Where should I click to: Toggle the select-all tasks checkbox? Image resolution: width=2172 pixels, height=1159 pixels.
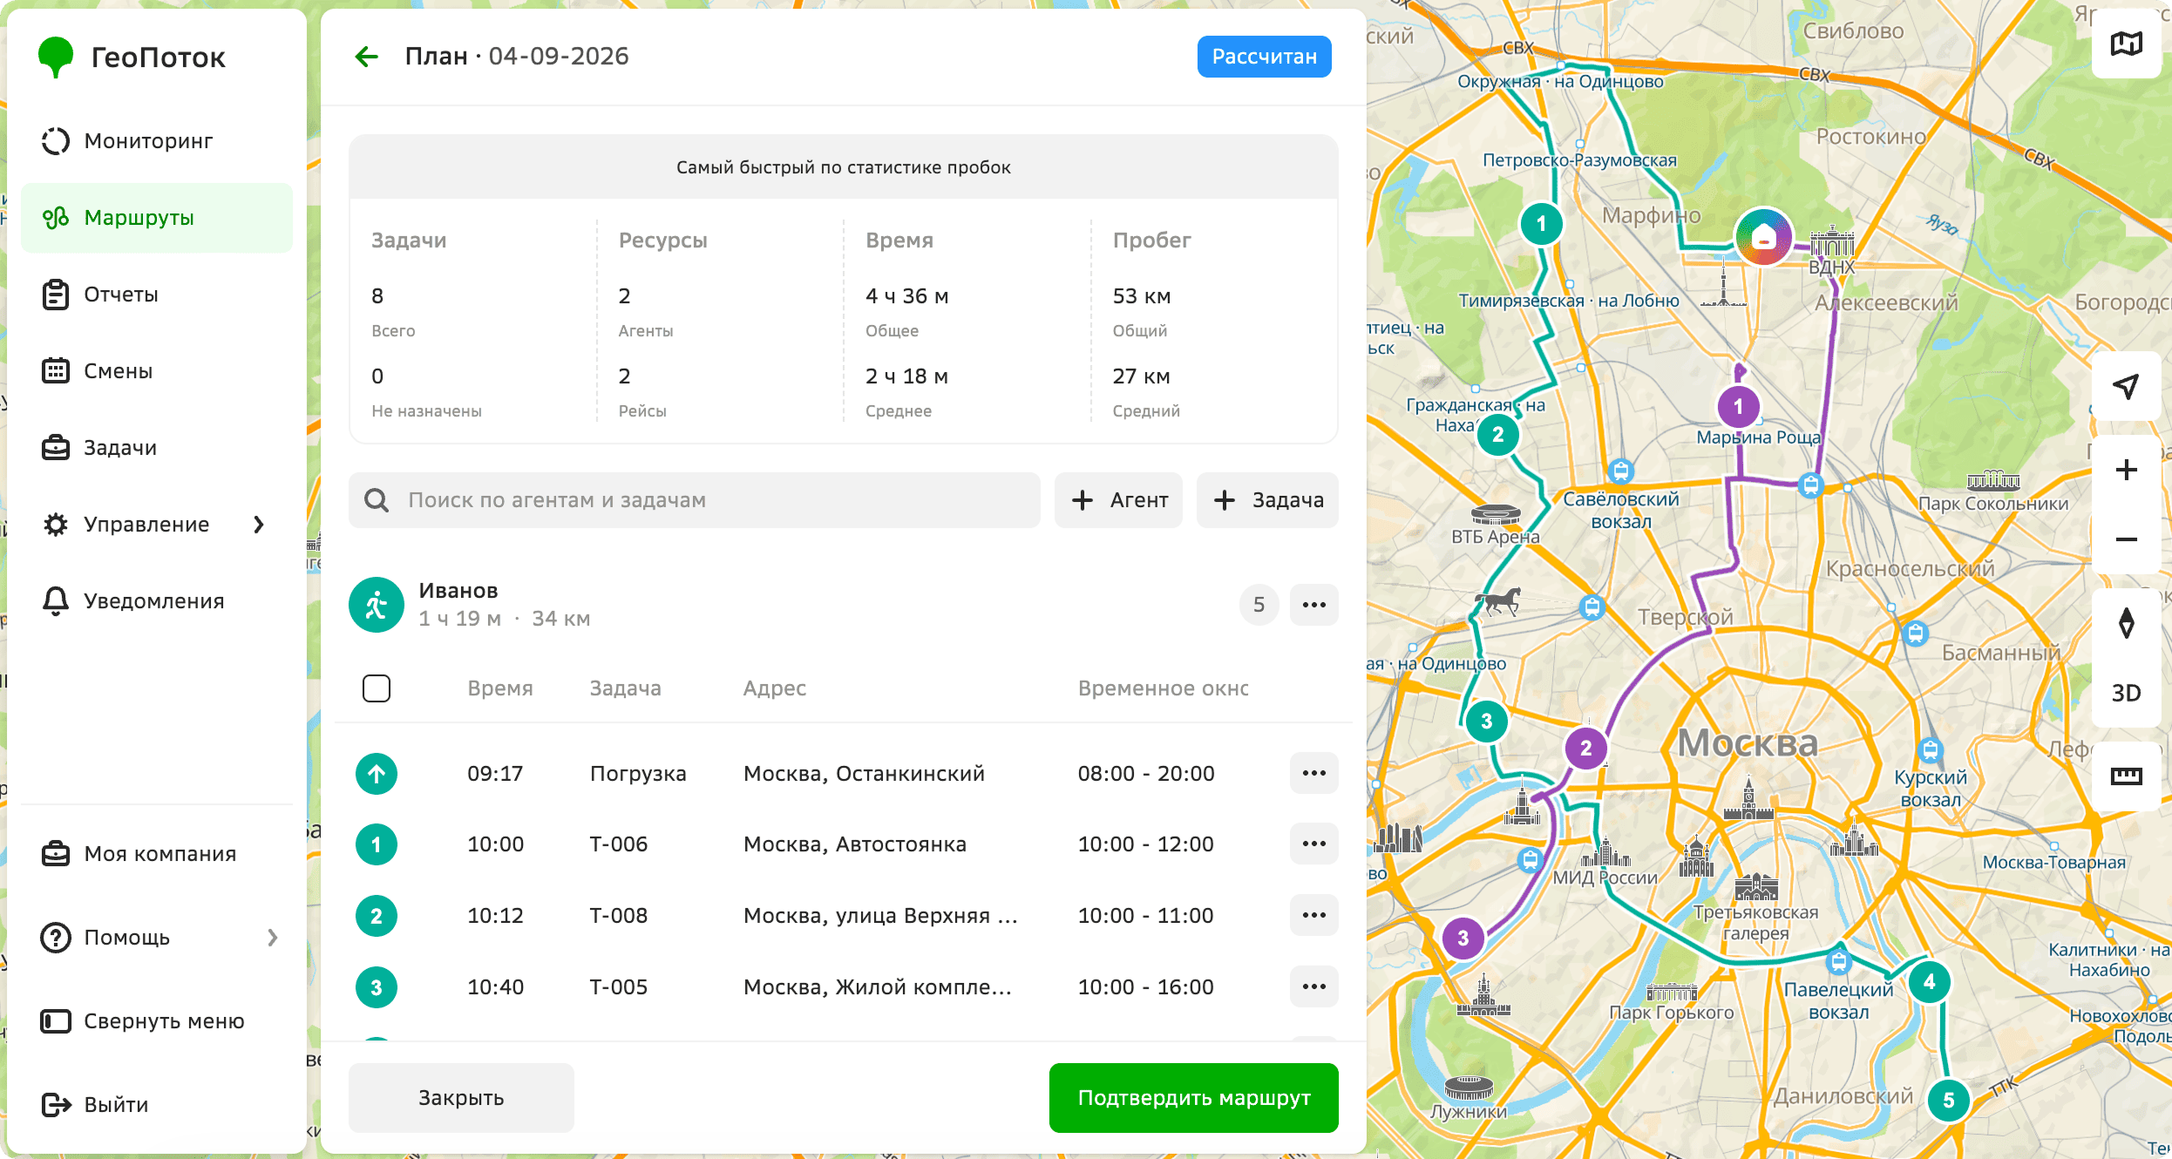click(377, 688)
